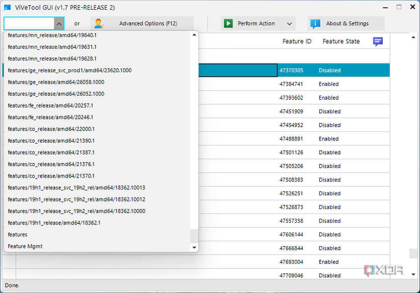Click the scroll-up arrow of the build list
The width and height of the screenshot is (420, 293).
coord(193,35)
